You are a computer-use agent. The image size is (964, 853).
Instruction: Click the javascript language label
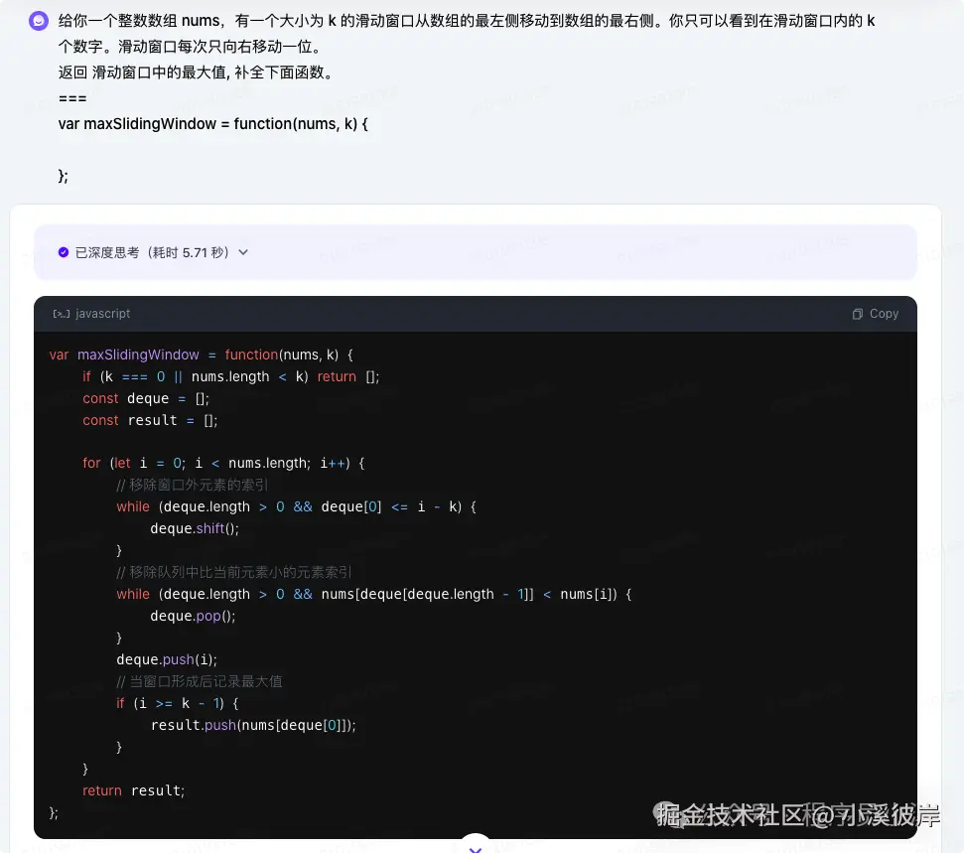(x=102, y=313)
